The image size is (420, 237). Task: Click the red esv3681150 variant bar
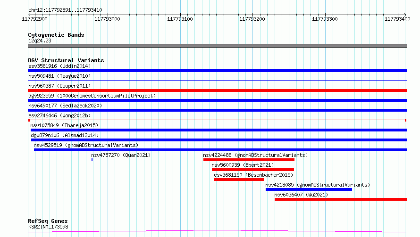pyautogui.click(x=239, y=180)
